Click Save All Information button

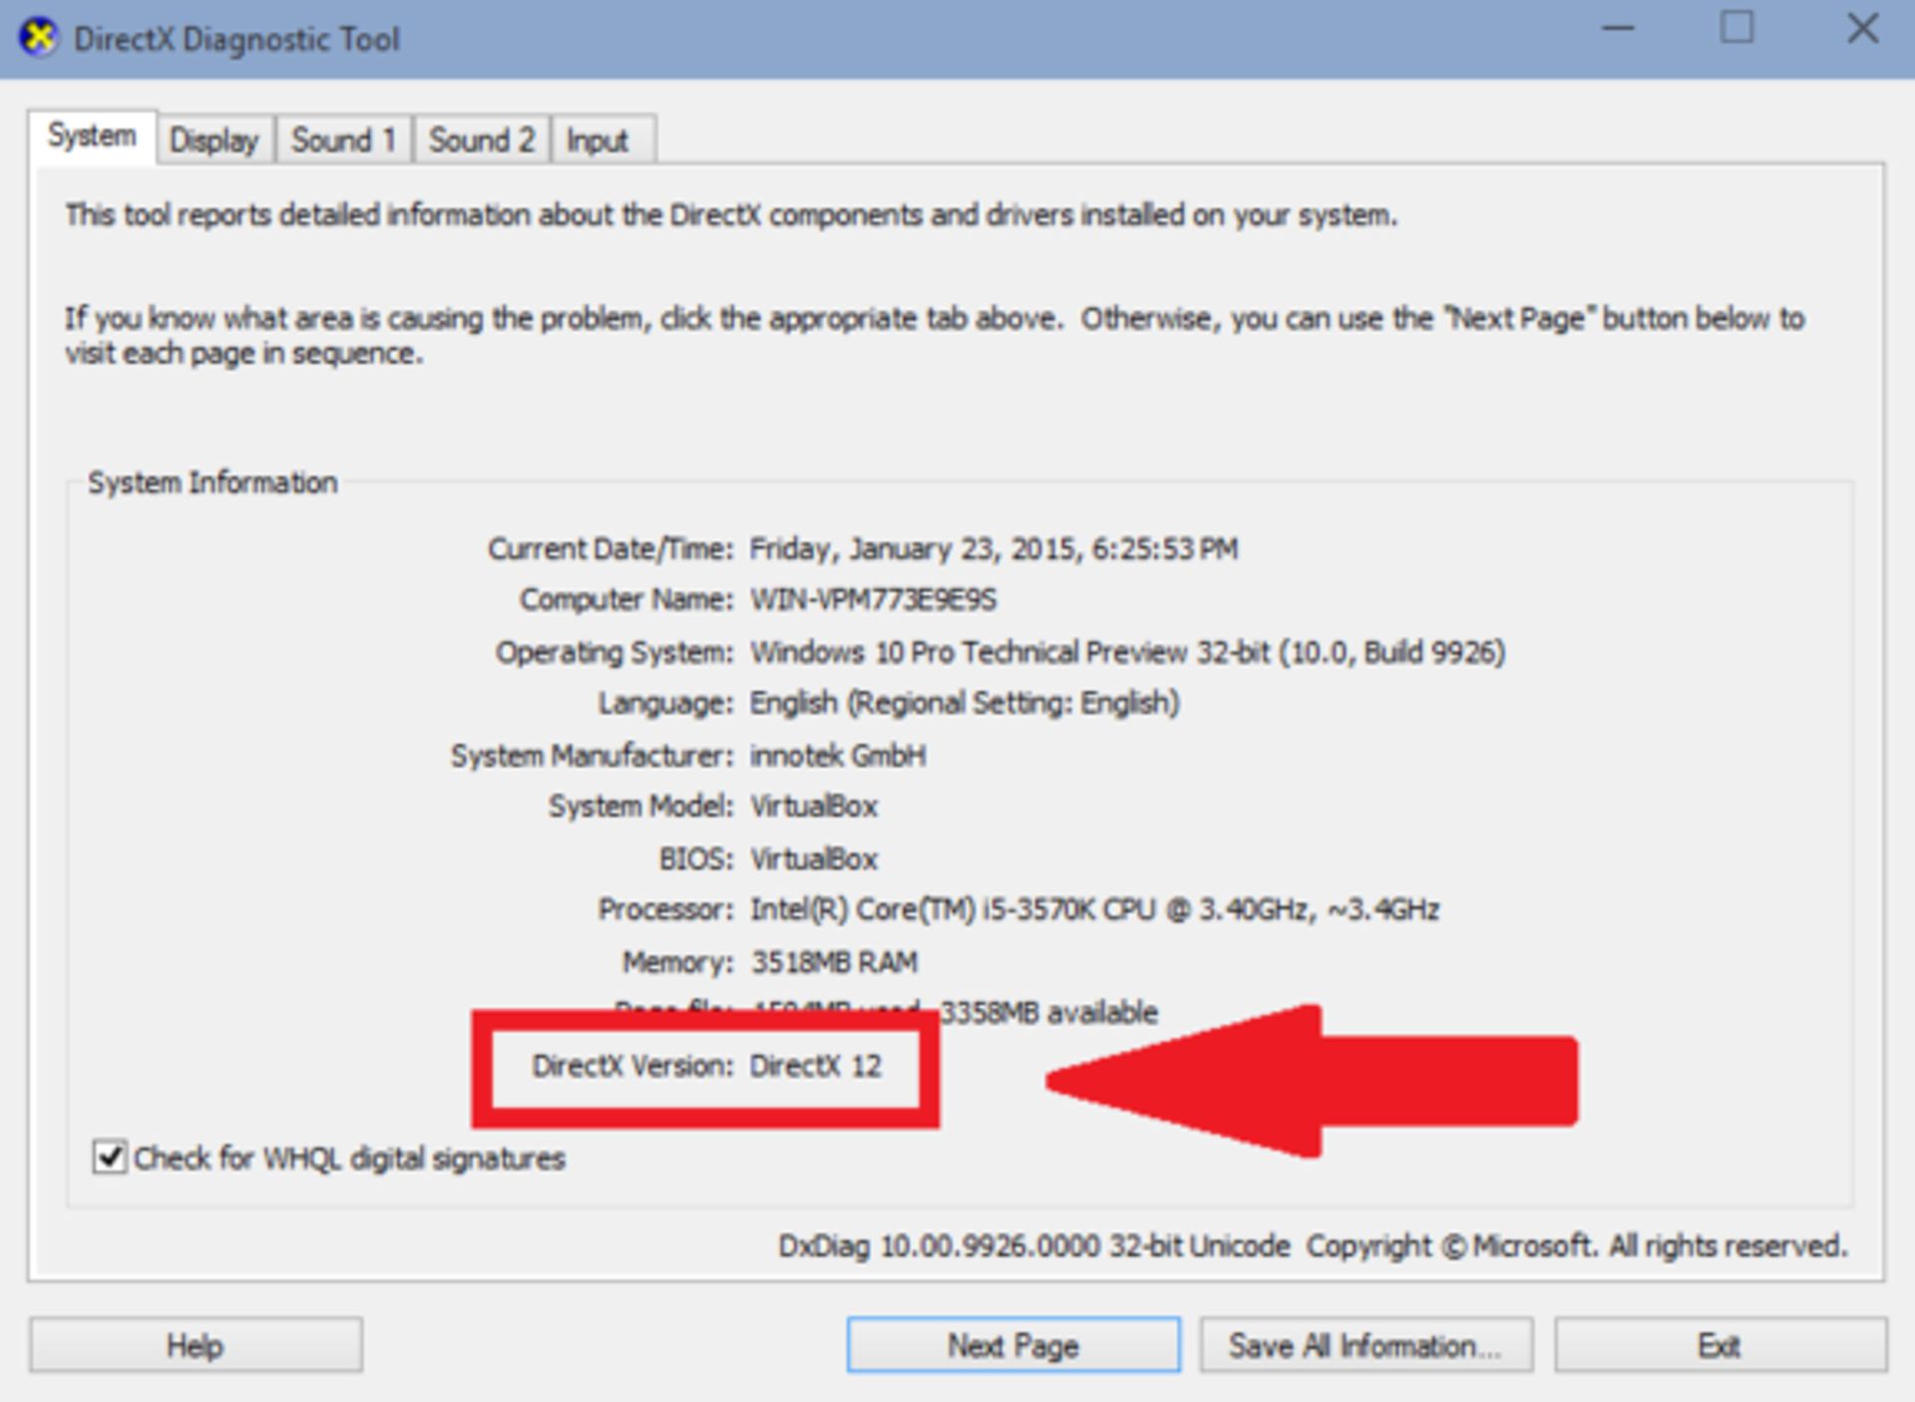point(1365,1345)
